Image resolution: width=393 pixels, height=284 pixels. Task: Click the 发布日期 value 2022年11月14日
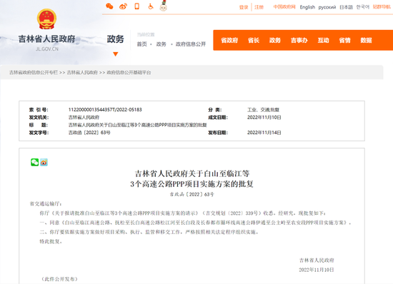tap(264, 133)
